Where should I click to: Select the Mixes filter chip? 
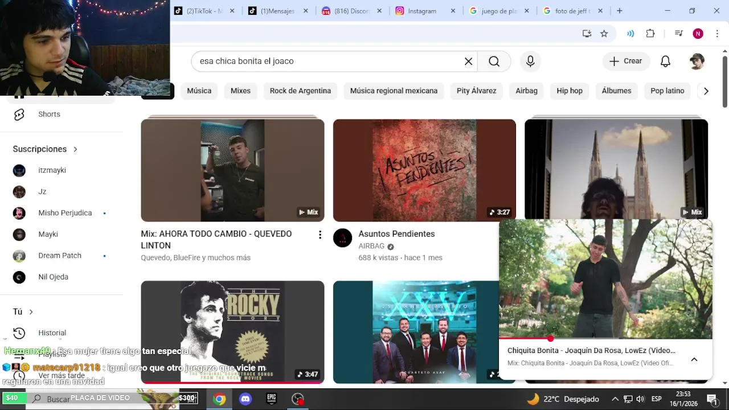click(x=240, y=91)
